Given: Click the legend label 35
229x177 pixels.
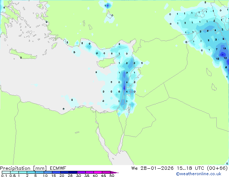Looking at the screenshot, I should click(87, 176).
